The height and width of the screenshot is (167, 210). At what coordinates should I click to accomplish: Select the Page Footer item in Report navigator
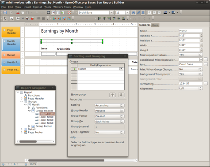35,132
